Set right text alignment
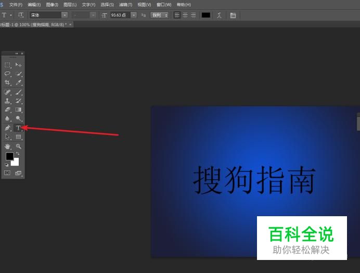Image resolution: width=360 pixels, height=273 pixels. (x=194, y=15)
